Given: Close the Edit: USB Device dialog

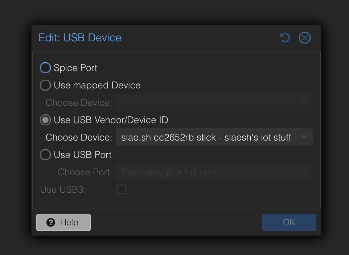Looking at the screenshot, I should (x=304, y=38).
